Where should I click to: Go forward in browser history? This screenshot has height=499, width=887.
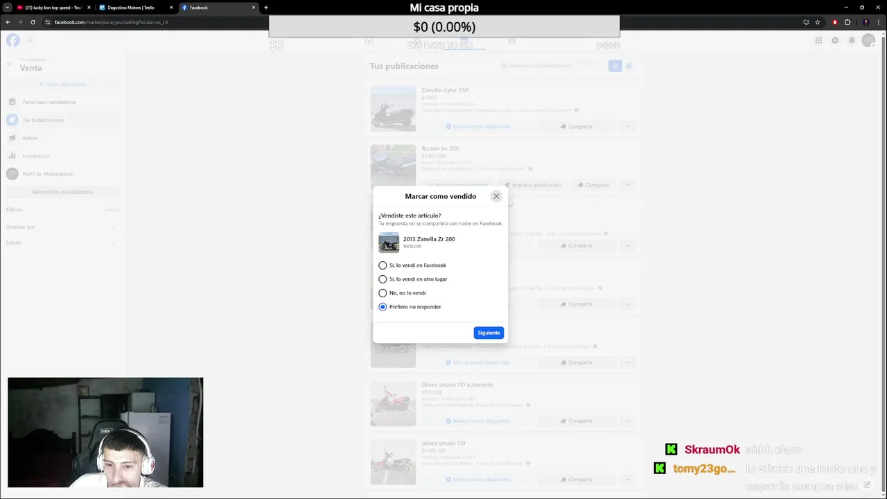pos(20,22)
